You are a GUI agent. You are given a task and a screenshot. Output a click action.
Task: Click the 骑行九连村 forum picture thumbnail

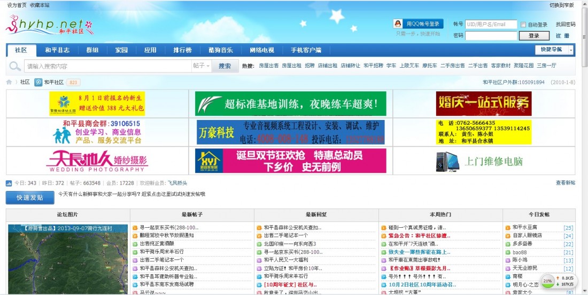point(68,259)
